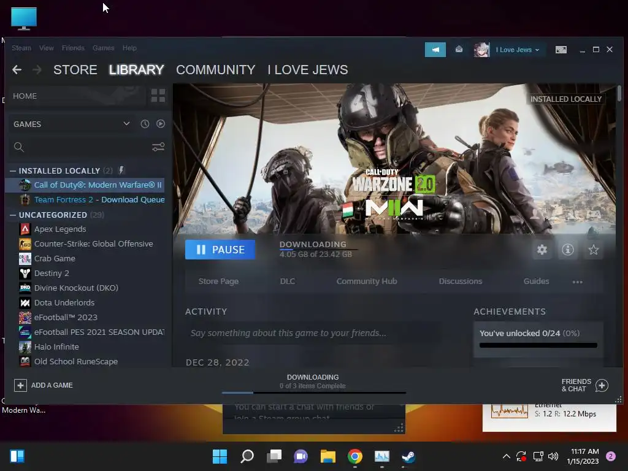
Task: Open advanced library filter options icon
Action: click(x=158, y=147)
